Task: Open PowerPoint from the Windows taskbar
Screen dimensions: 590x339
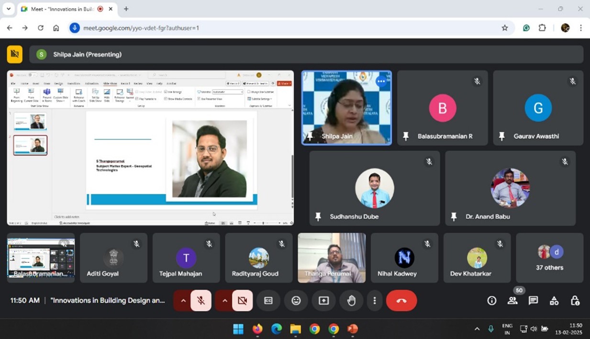Action: (x=353, y=329)
